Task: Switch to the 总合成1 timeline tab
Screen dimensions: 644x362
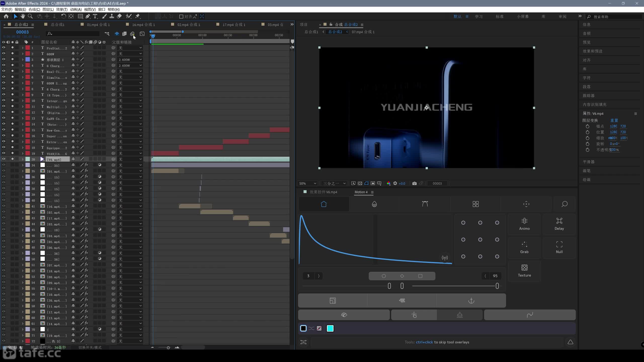Action: (57, 24)
